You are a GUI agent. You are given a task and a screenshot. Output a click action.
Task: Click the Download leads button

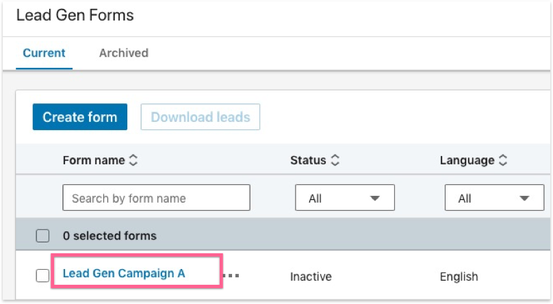tap(200, 117)
